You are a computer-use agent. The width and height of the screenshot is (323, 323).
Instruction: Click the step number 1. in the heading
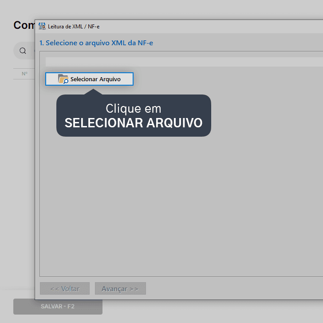point(42,43)
